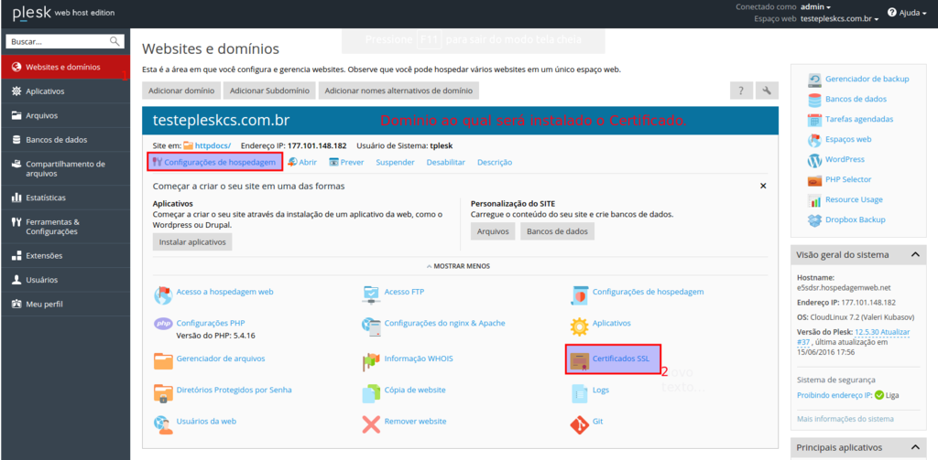Click the Bancos de dados panel icon

(x=814, y=99)
